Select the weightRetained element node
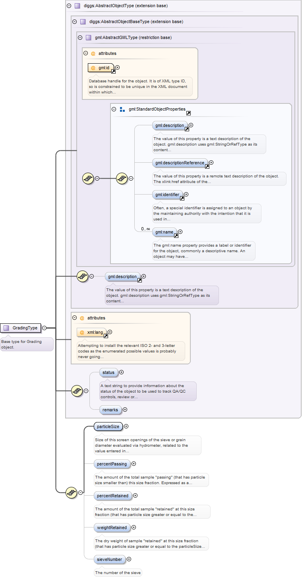Viewport: 302px width, 578px height. coord(112,527)
